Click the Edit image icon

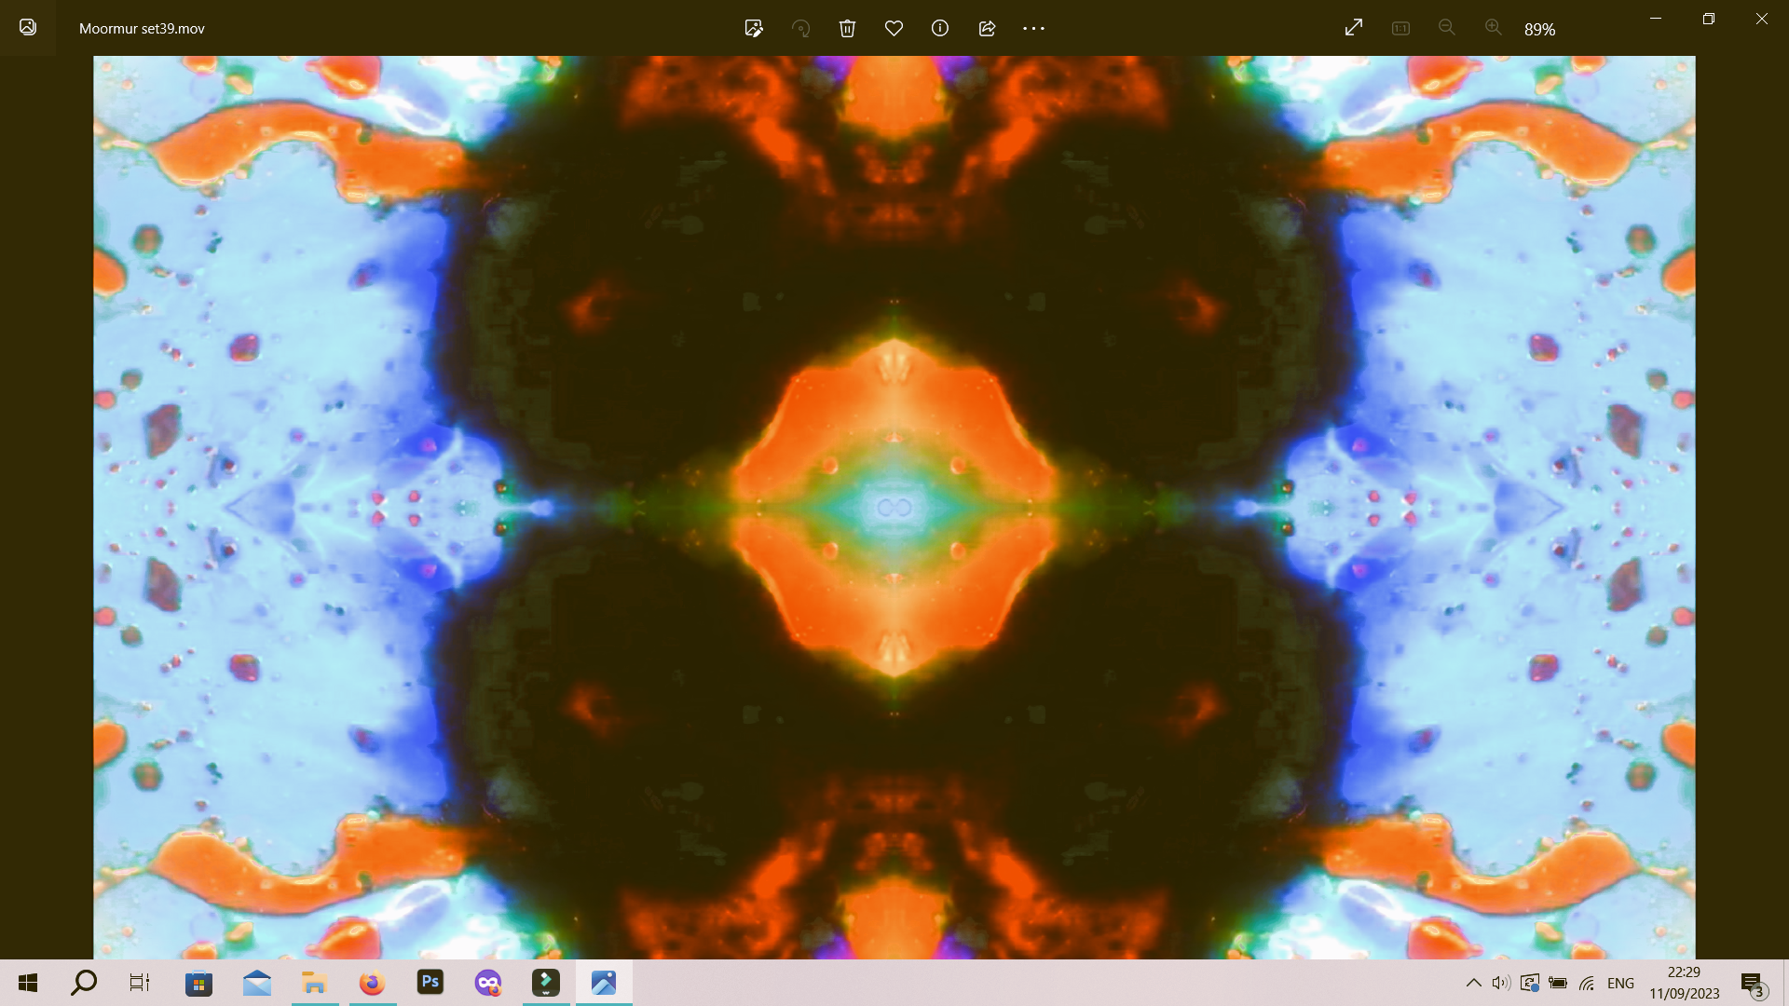[x=754, y=28]
